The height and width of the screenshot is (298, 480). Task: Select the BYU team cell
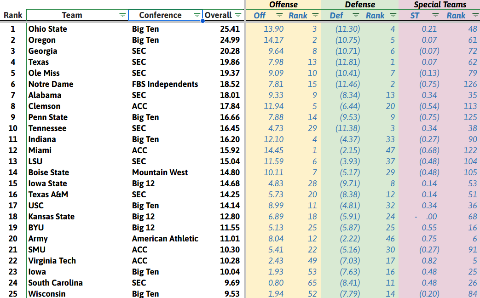(36, 228)
